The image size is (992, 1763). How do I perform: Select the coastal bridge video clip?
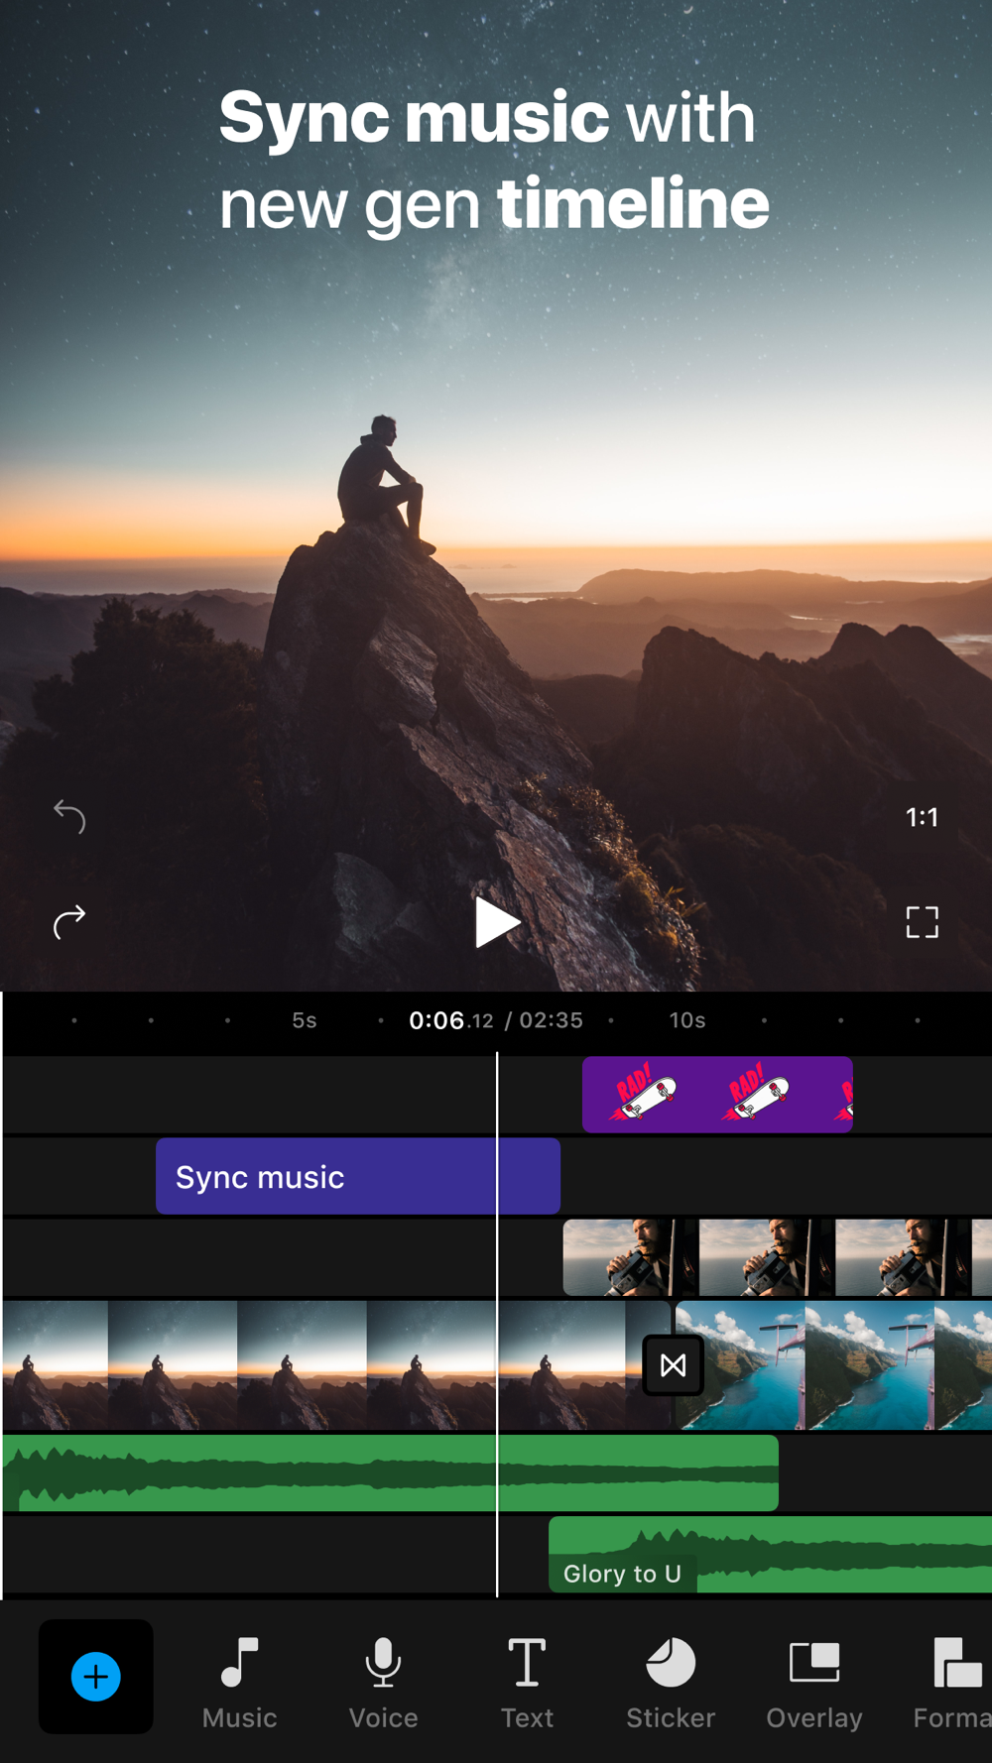coord(834,1365)
